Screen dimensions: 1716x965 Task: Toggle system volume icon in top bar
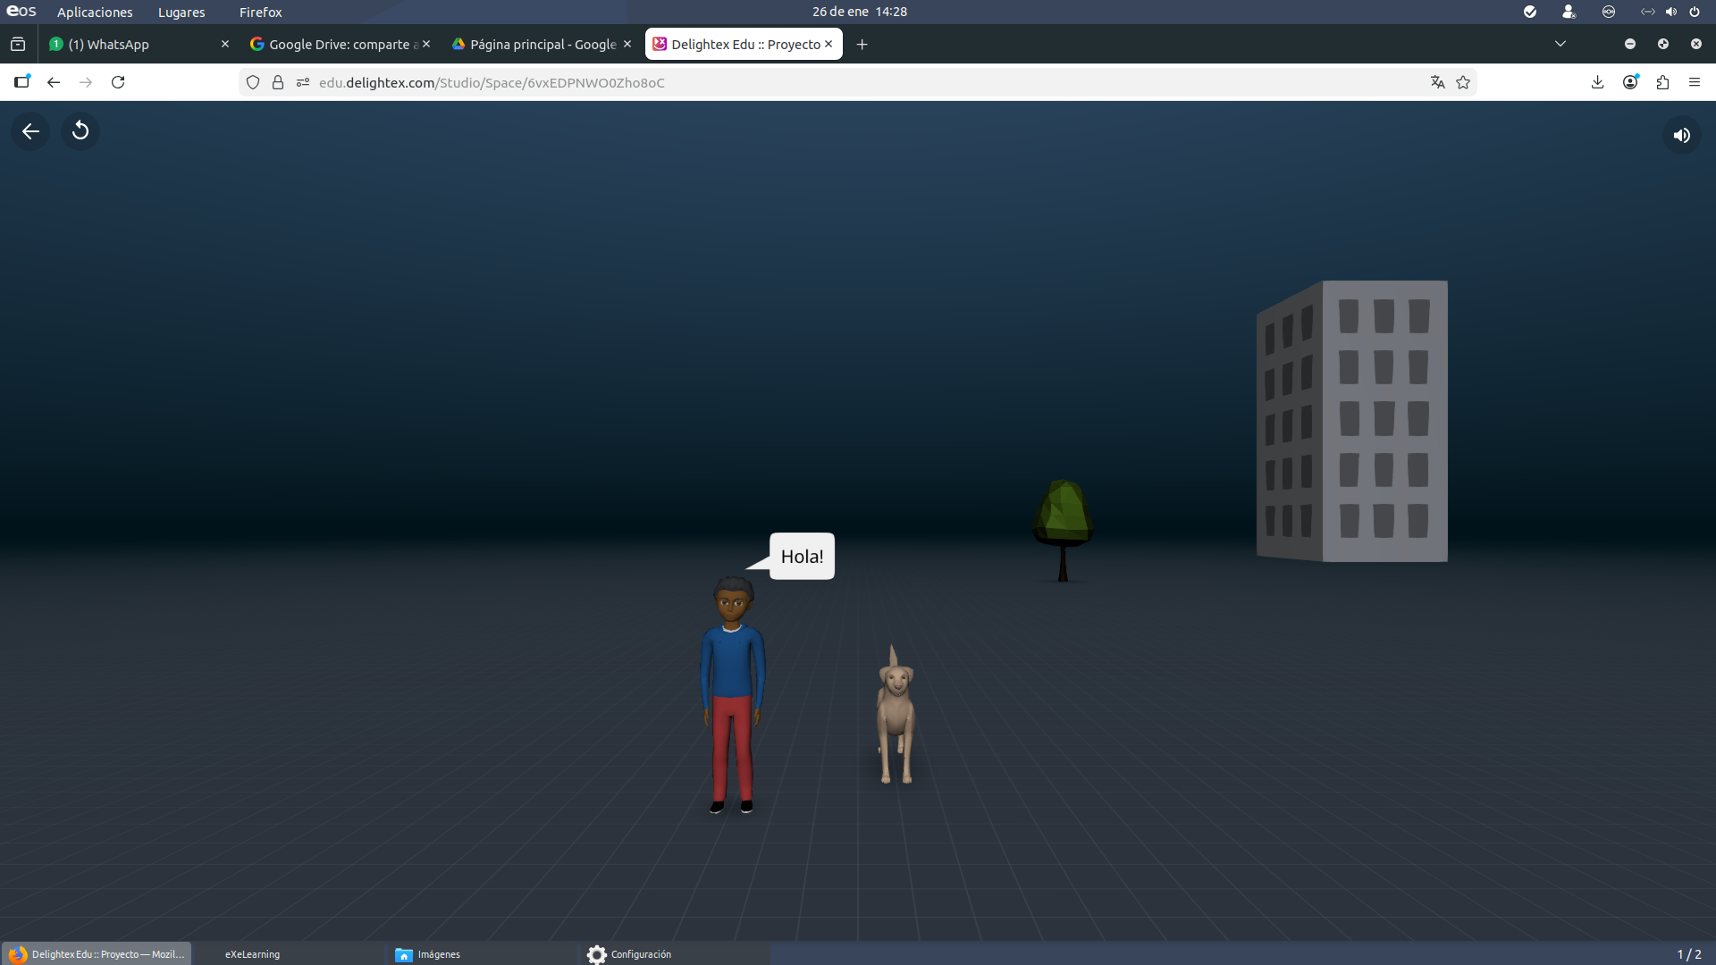point(1670,12)
